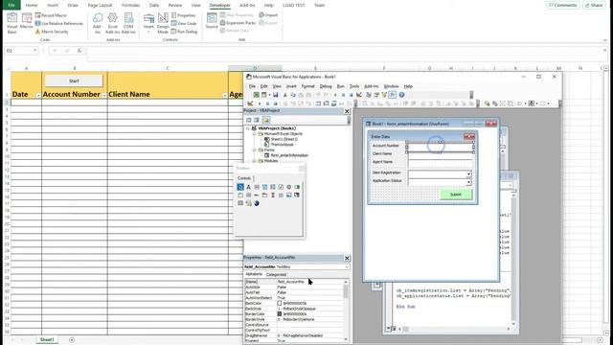613x345 pixels.
Task: Open the Format menu in VBA editor
Action: coord(308,86)
